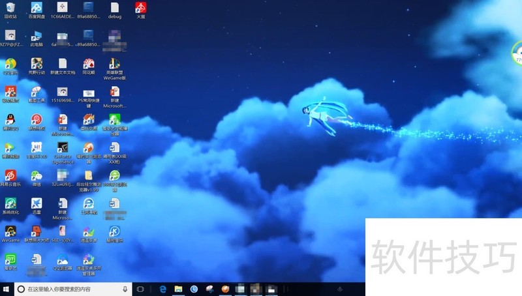Viewport: 522px width, 296px height.
Task: Launch the WeGame desktop shortcut
Action: pyautogui.click(x=10, y=234)
